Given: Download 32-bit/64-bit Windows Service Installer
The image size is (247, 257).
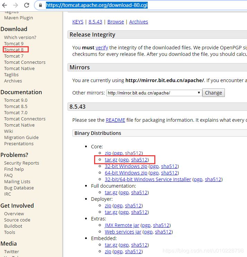Looking at the screenshot, I should 148,179.
